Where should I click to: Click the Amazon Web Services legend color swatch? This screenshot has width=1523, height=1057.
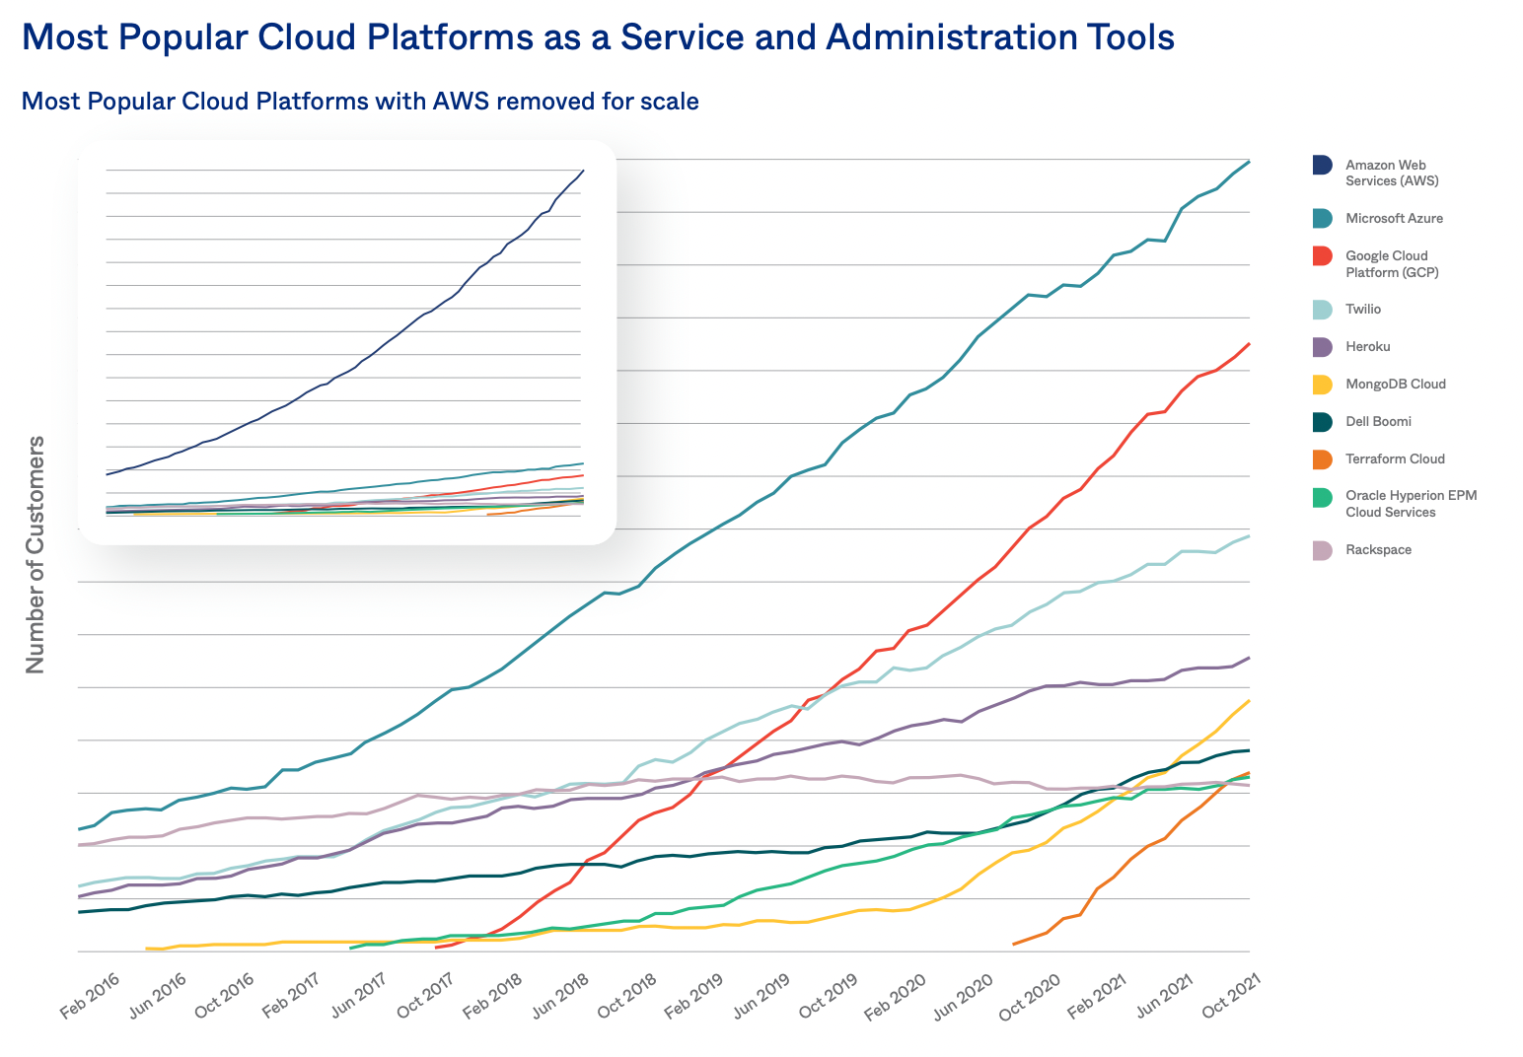[x=1323, y=165]
